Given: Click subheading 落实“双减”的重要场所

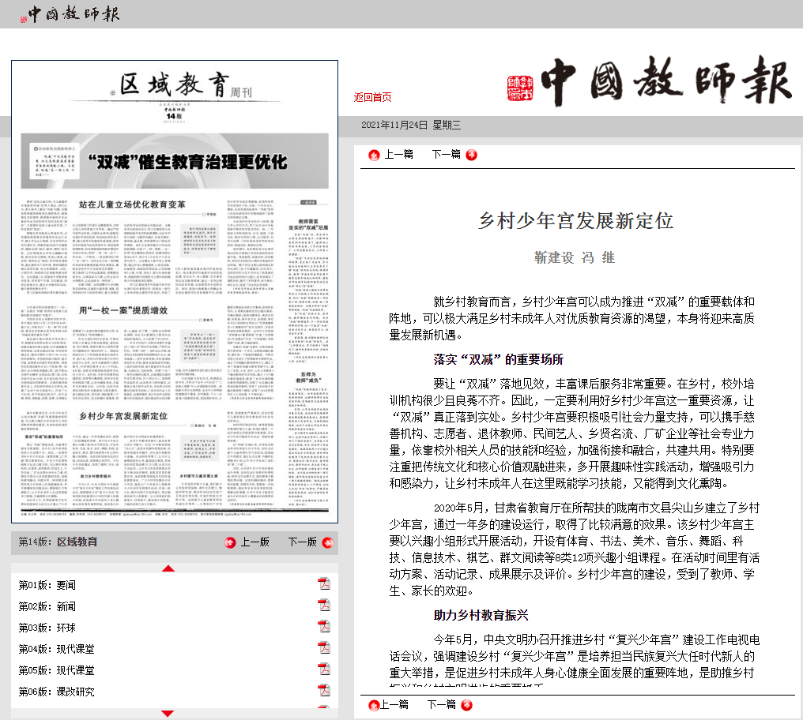Looking at the screenshot, I should click(x=498, y=360).
